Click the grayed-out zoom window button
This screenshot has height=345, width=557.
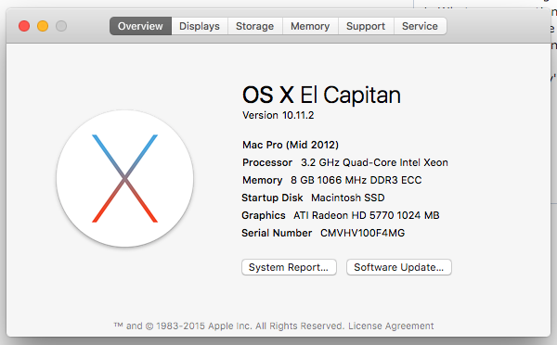coord(61,26)
